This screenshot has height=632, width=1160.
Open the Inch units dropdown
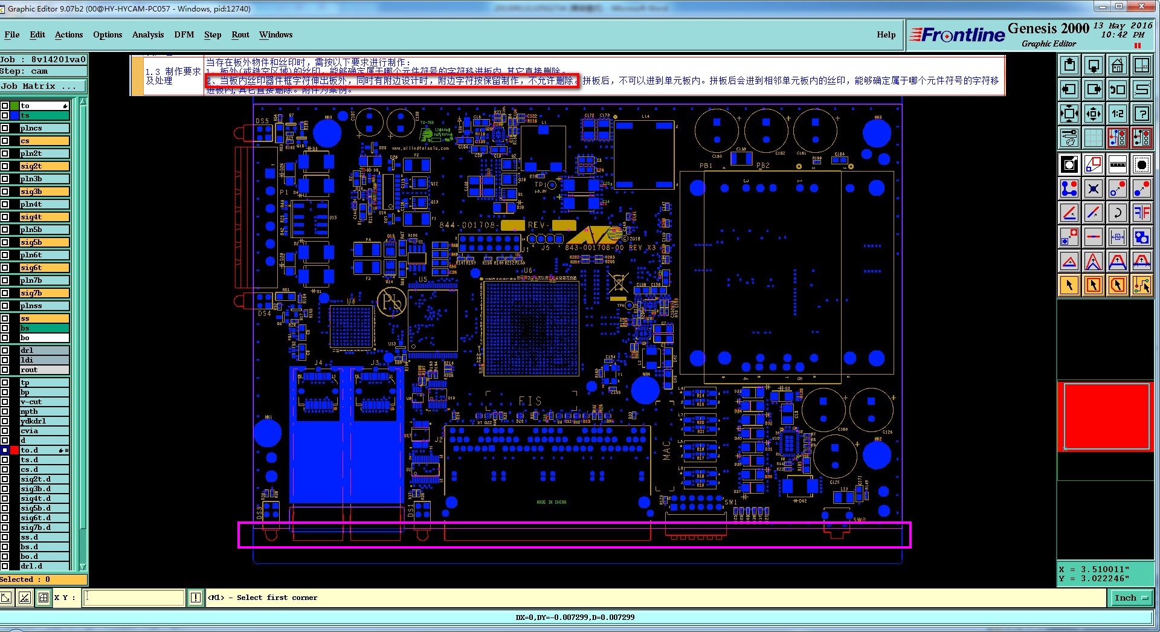click(x=1130, y=598)
